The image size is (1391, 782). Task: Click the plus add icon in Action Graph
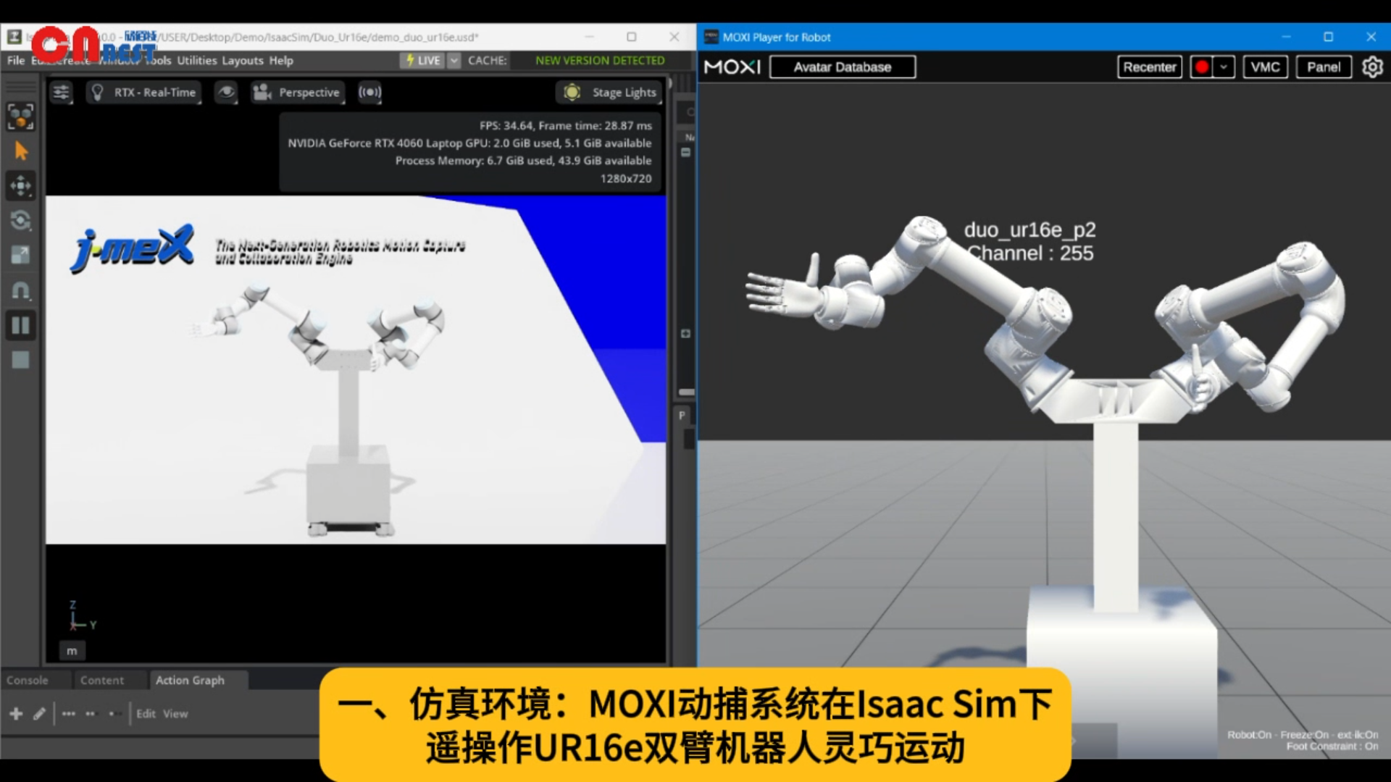pyautogui.click(x=16, y=714)
